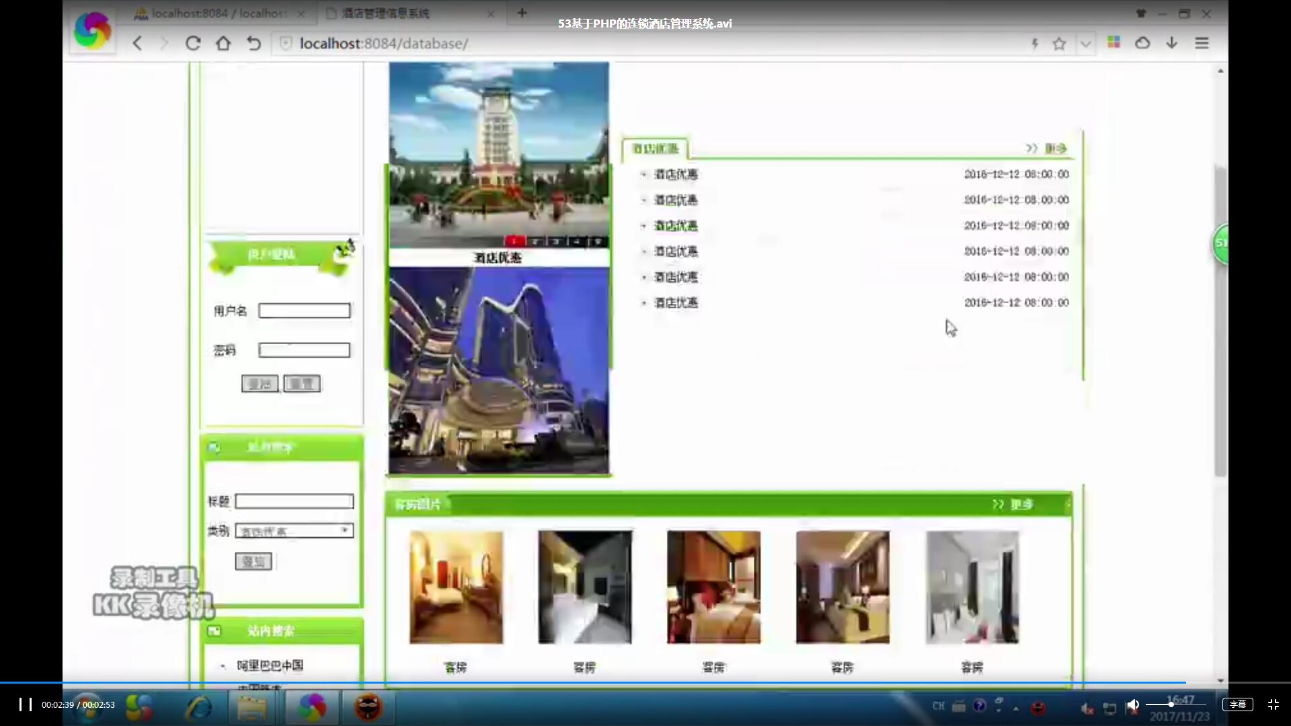Open third 酒店优惠 news item
This screenshot has height=726, width=1291.
click(x=676, y=225)
